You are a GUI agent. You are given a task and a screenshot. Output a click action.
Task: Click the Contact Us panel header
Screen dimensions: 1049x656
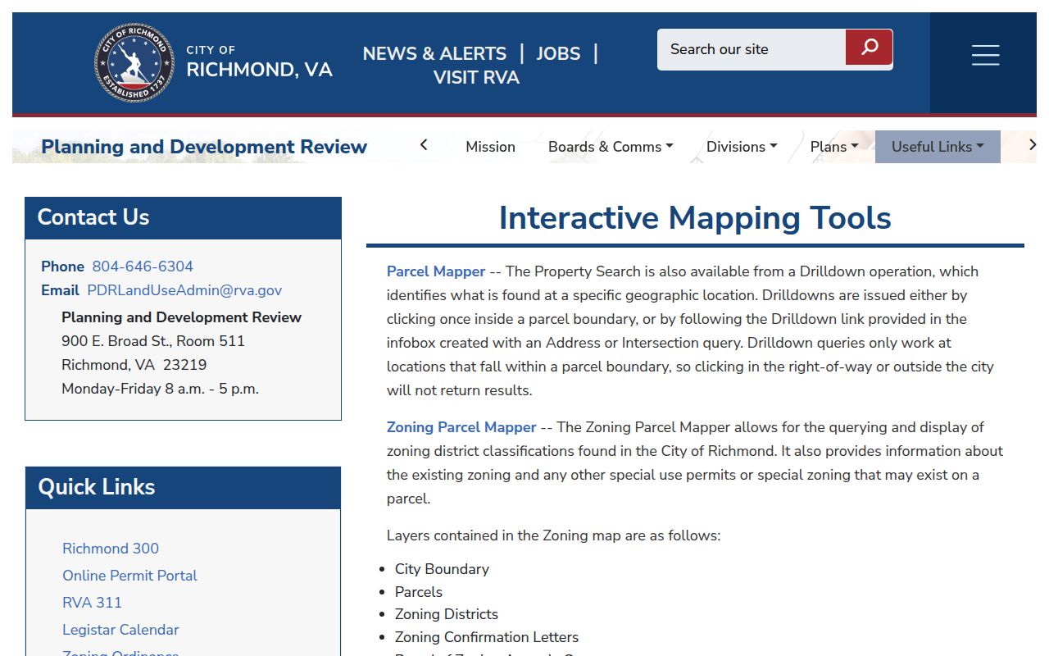point(183,217)
